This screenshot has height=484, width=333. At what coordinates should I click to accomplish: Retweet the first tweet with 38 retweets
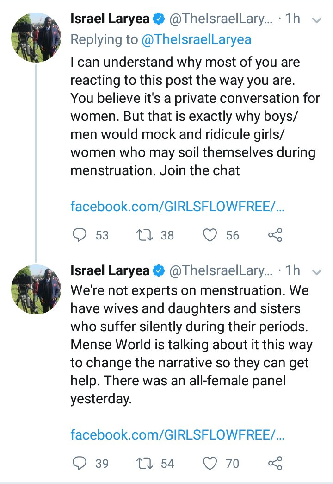[145, 235]
